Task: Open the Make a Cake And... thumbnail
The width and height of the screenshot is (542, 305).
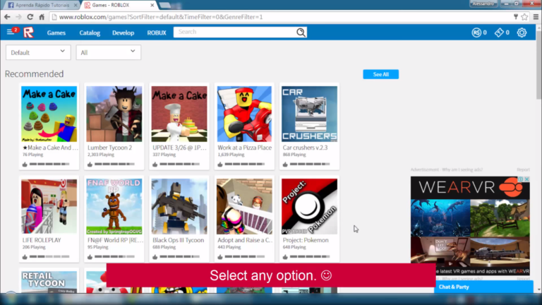Action: [x=49, y=114]
